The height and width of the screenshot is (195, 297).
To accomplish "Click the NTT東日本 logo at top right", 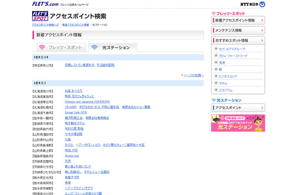I will pyautogui.click(x=253, y=4).
